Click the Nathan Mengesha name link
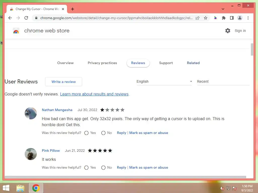The height and width of the screenshot is (193, 258). tap(57, 110)
